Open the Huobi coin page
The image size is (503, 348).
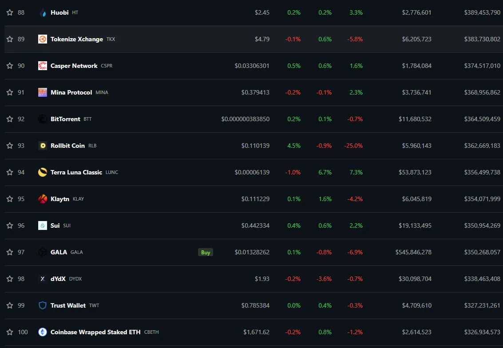59,12
